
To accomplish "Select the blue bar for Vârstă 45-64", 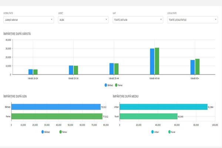I will click(152, 61).
